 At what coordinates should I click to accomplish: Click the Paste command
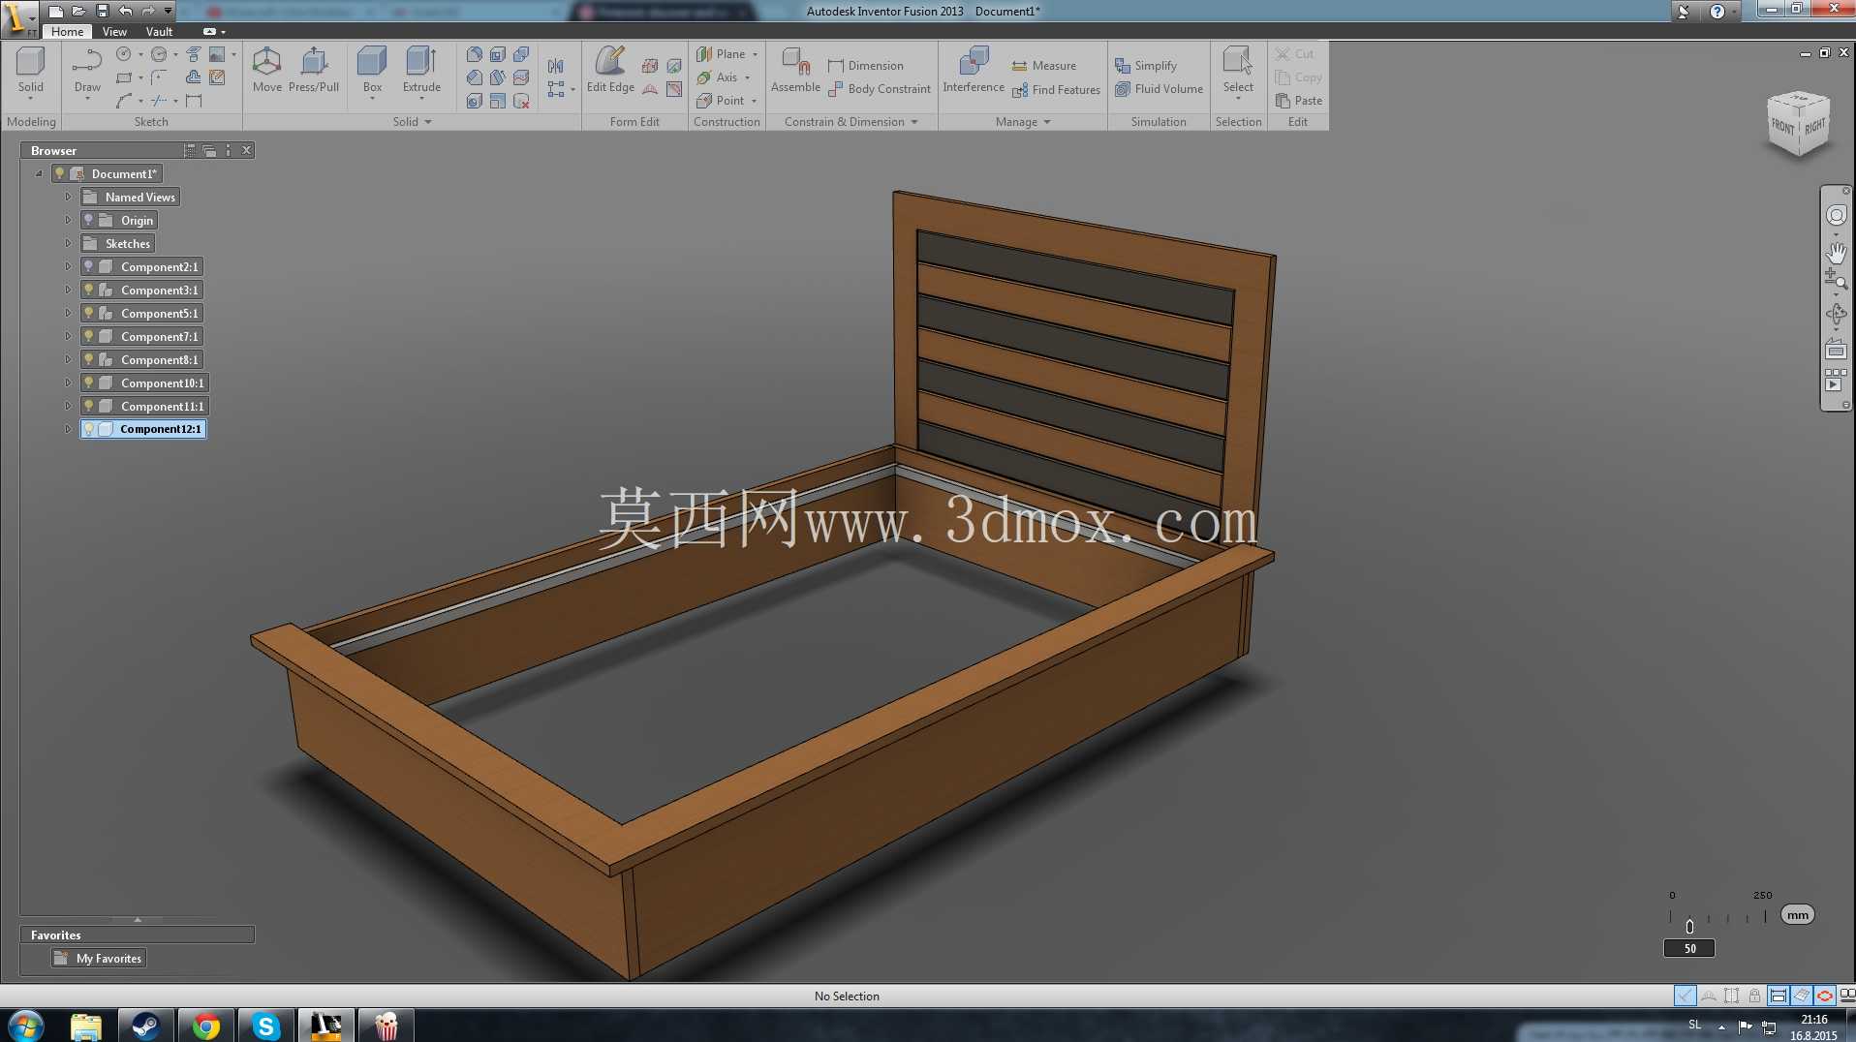click(1299, 101)
